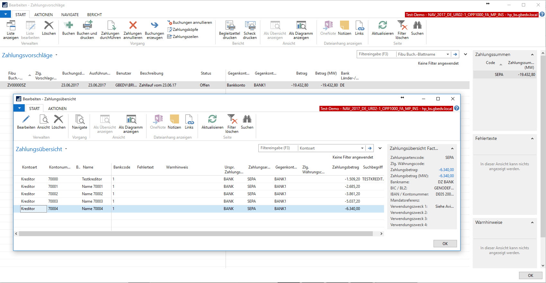
Task: Click Ansicht icon in Zahlungsübersicht
Action: click(x=44, y=119)
